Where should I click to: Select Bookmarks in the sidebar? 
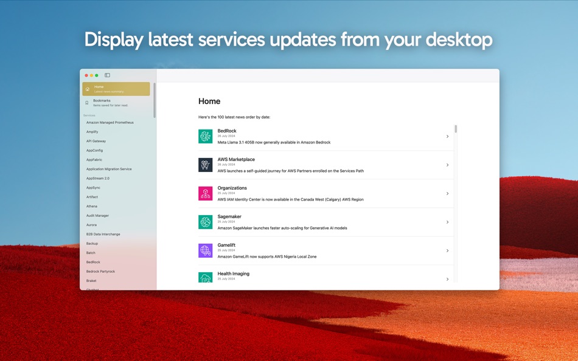[116, 103]
